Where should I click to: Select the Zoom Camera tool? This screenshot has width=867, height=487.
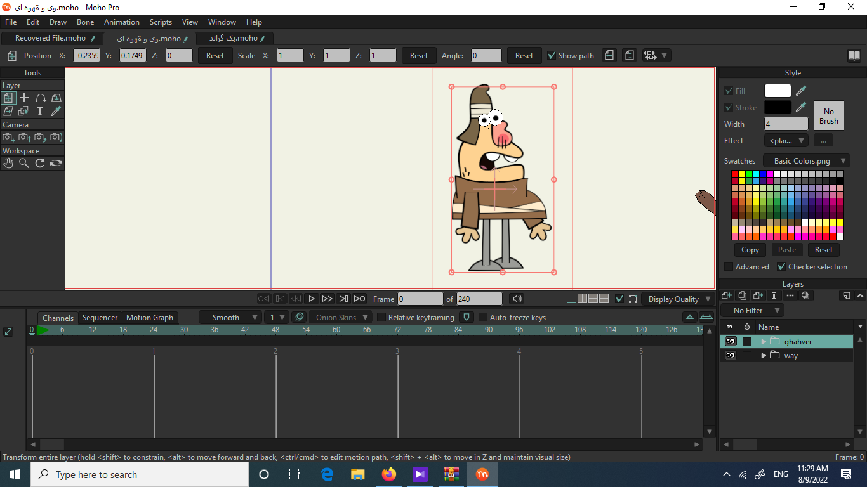click(x=24, y=137)
